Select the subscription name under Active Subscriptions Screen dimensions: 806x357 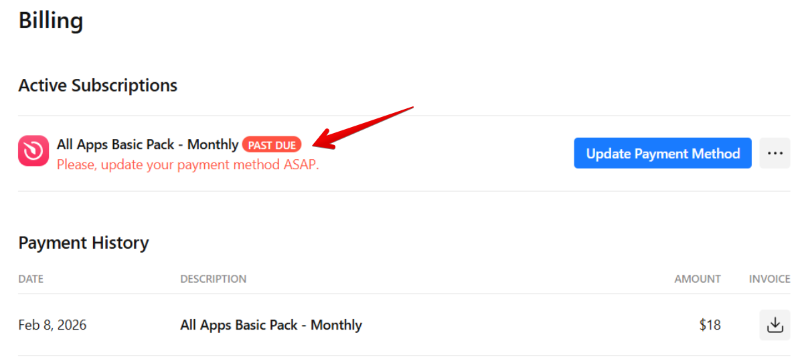147,144
